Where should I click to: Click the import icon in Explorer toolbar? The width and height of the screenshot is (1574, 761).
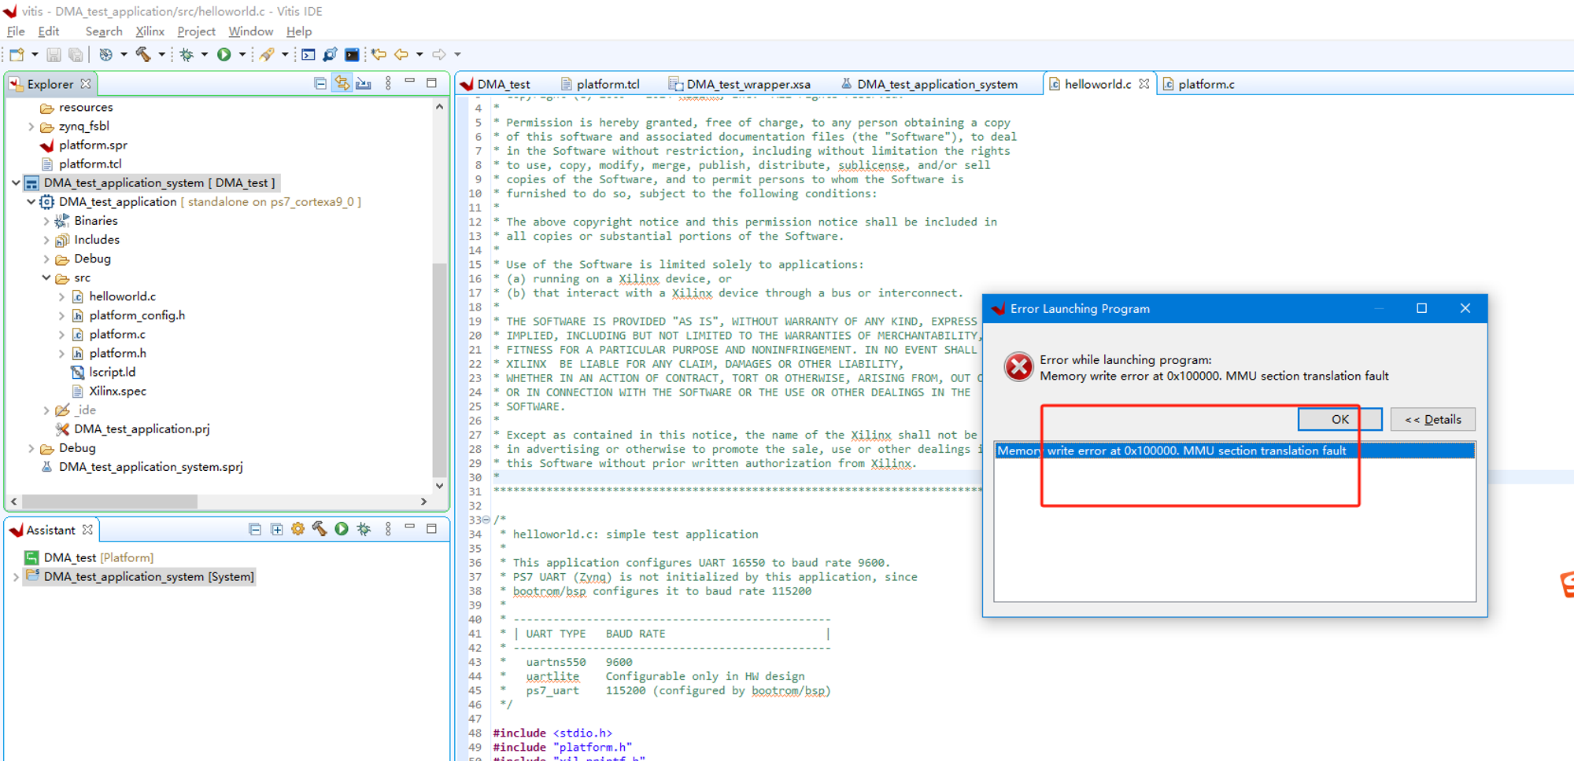364,83
